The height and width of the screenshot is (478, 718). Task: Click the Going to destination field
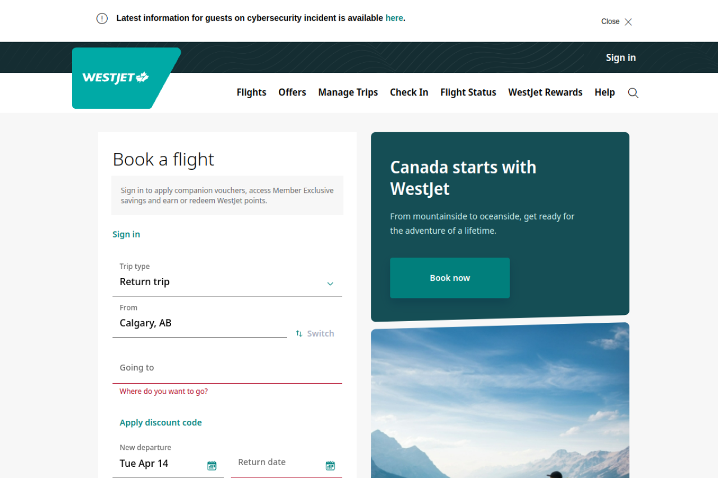[227, 368]
